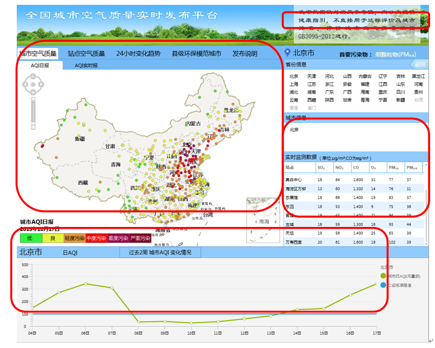Image resolution: width=435 pixels, height=348 pixels.
Task: Select 广东 in the province list
Action: [329, 92]
